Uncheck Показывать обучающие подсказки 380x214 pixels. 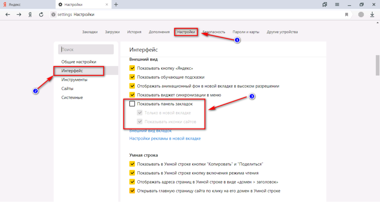(132, 77)
